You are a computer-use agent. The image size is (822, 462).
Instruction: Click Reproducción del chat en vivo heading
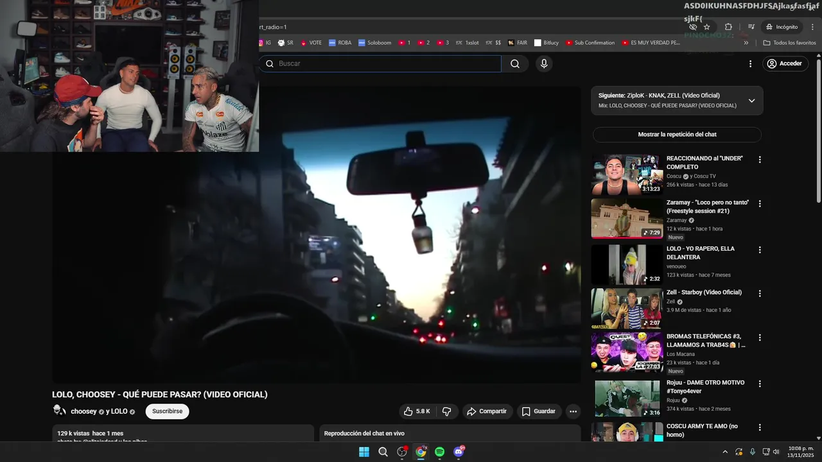(364, 434)
